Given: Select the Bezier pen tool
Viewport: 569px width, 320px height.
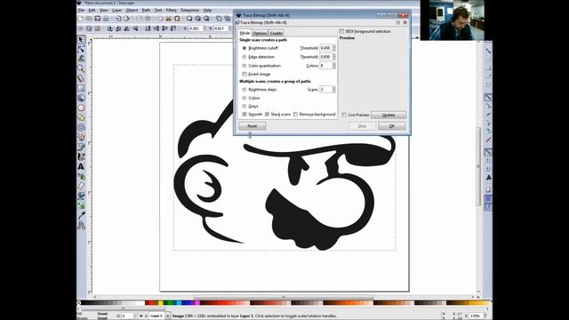Looking at the screenshot, I should (81, 147).
